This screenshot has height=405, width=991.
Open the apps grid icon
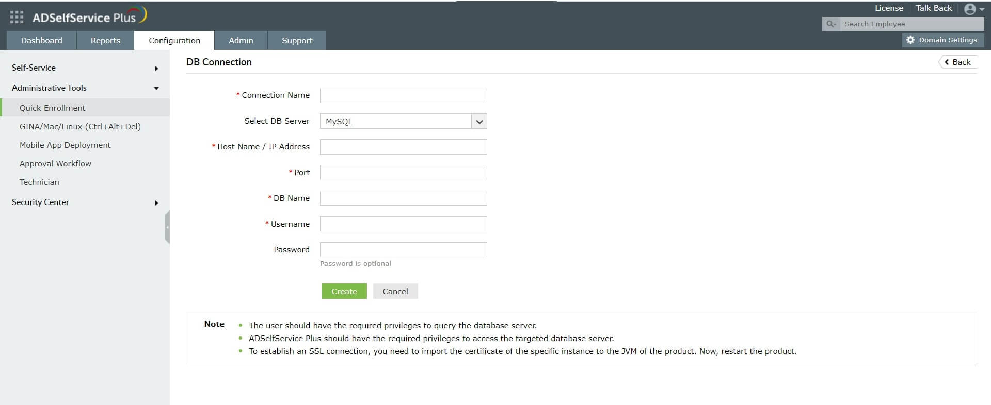click(17, 17)
